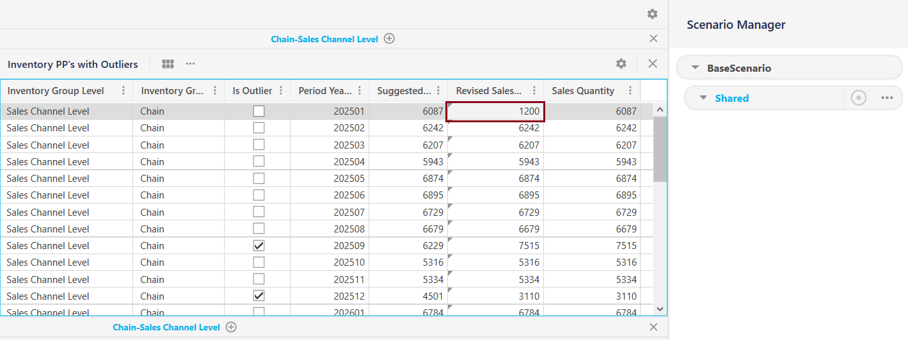Select Revised Sales cell showing 5943
The image size is (910, 340).
click(495, 161)
